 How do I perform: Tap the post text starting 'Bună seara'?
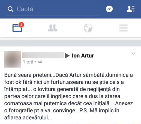tap(69, 96)
